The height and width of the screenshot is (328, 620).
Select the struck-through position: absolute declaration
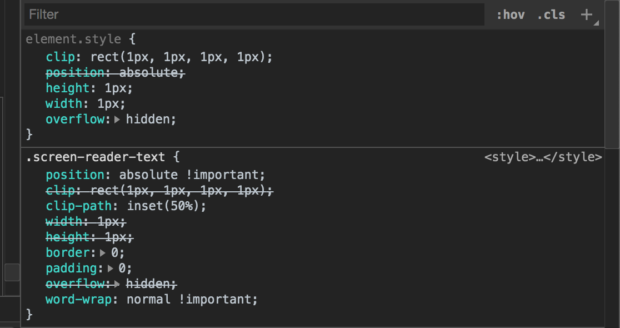tap(115, 73)
